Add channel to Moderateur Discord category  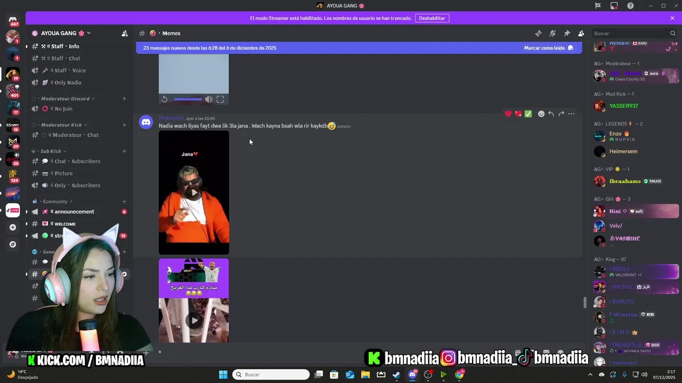[x=124, y=98]
